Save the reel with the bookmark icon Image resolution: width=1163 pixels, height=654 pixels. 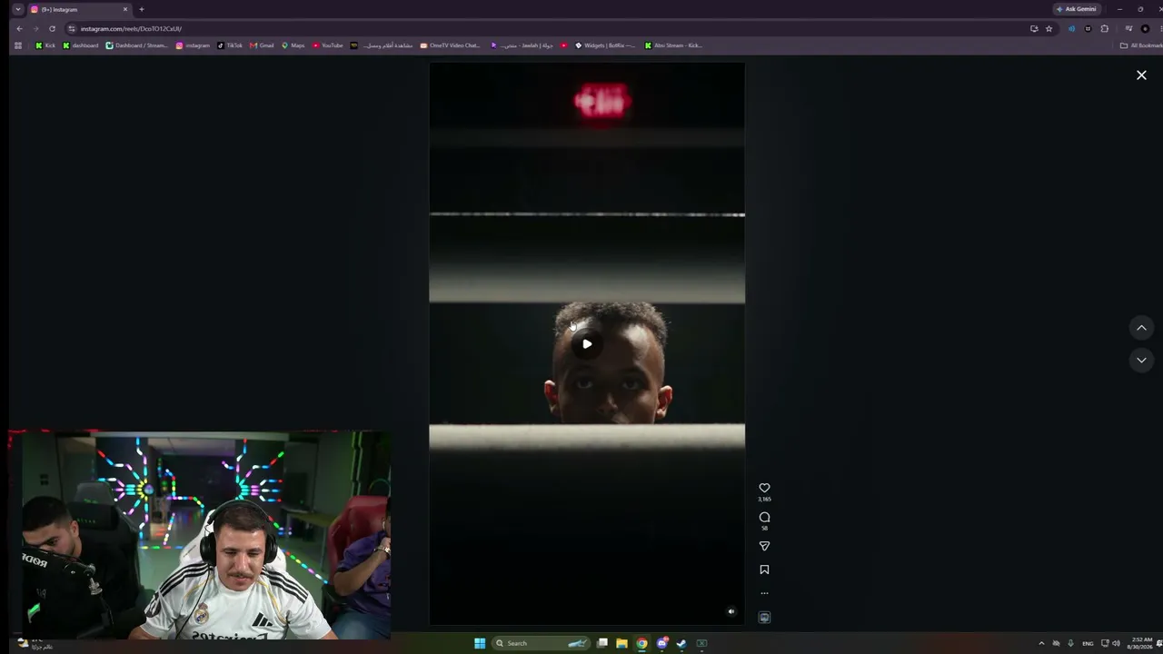[764, 570]
